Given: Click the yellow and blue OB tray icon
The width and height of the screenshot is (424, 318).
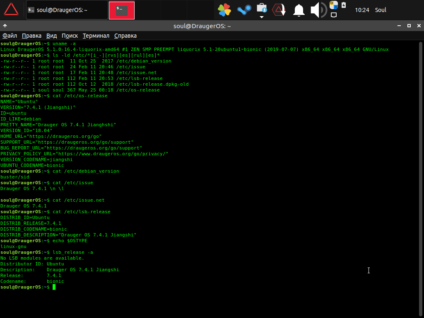Looking at the screenshot, I should point(334,5).
